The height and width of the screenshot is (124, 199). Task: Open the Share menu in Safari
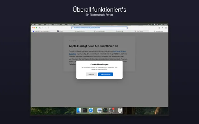pyautogui.click(x=159, y=28)
